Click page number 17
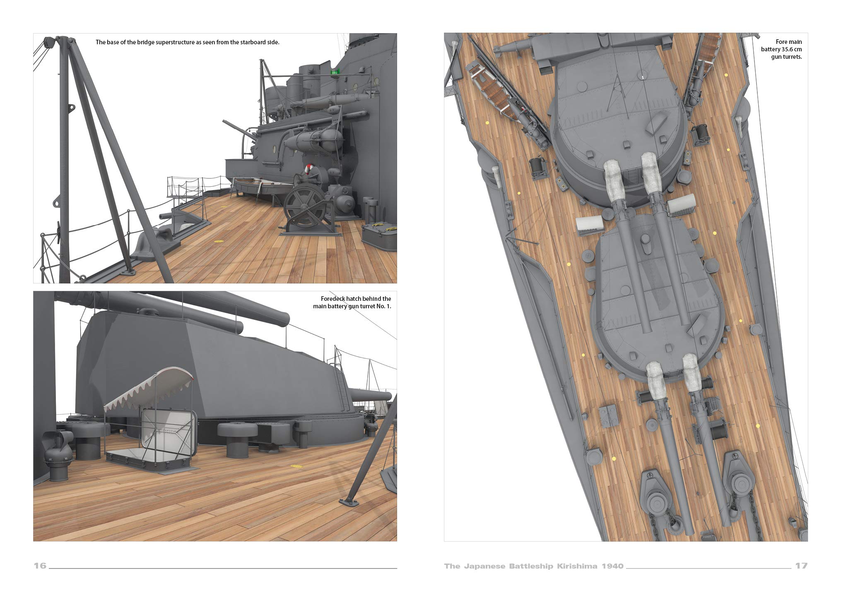Screen dimensions: 841x600 pyautogui.click(x=801, y=566)
